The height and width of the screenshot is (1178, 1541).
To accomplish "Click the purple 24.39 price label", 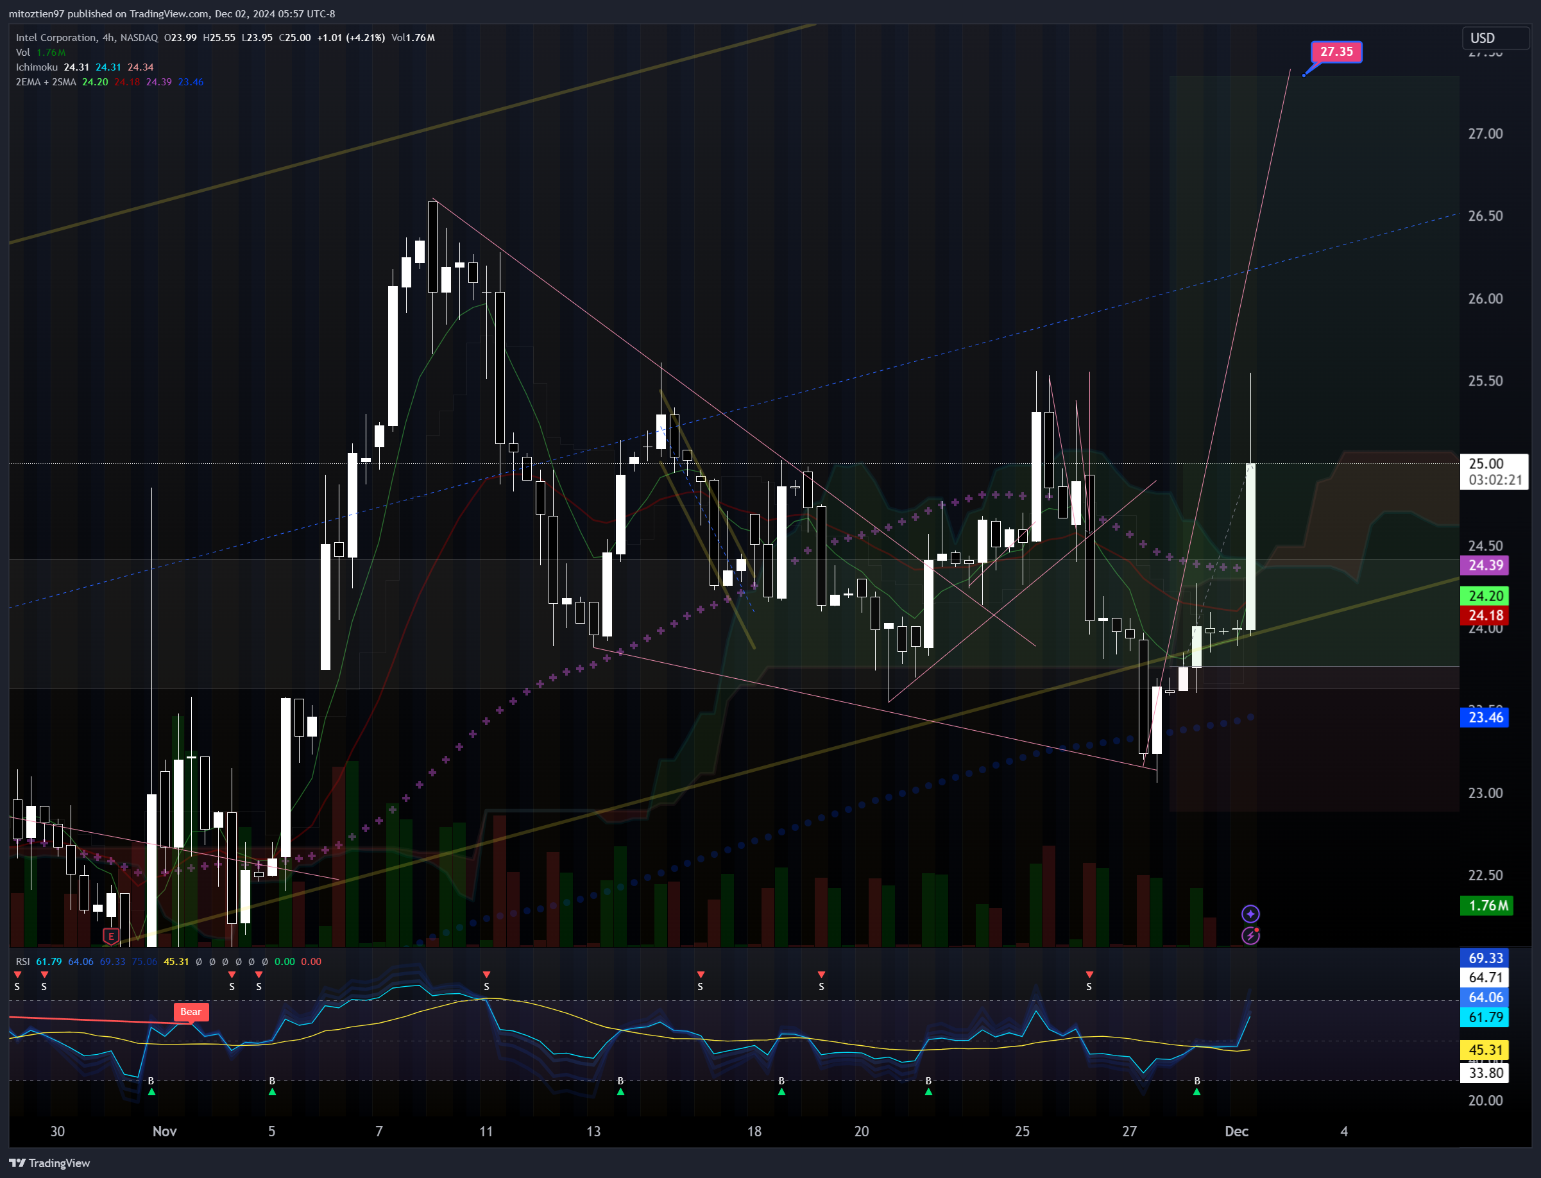I will tap(1484, 565).
